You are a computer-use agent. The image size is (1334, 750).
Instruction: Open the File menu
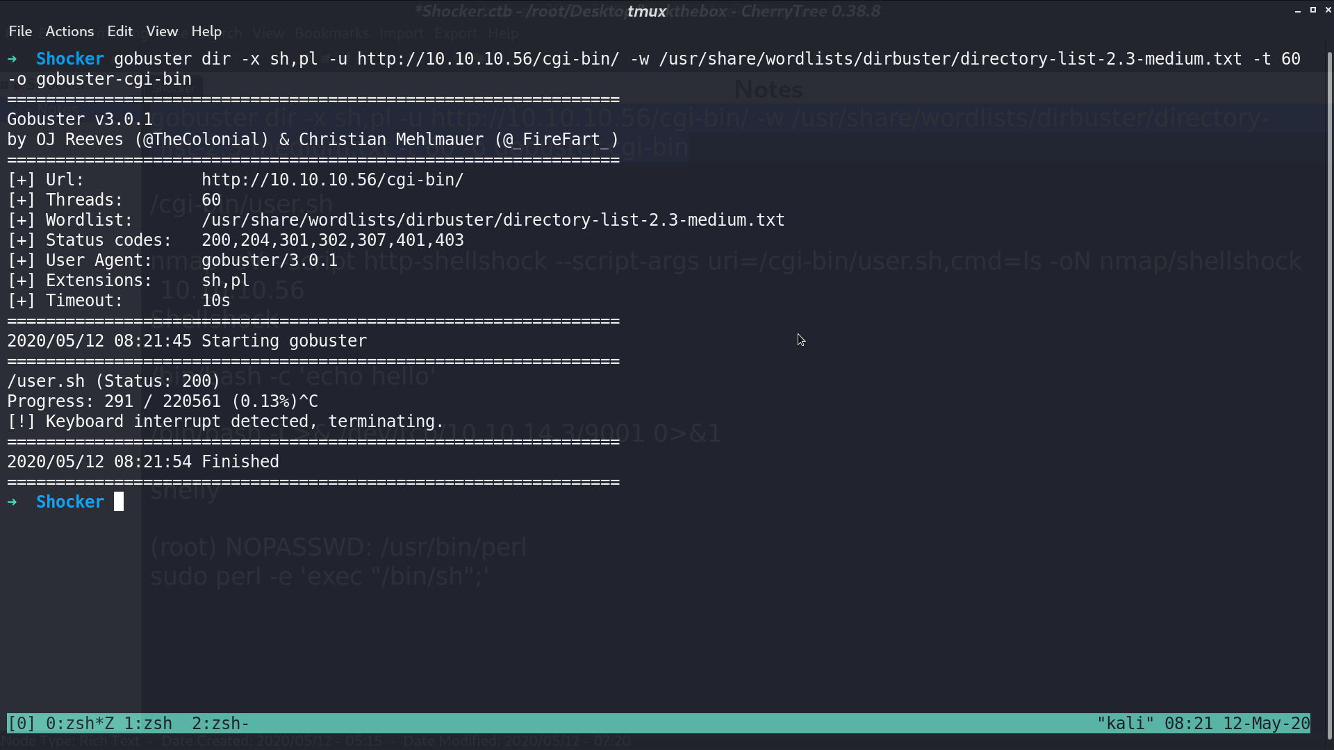[x=20, y=31]
